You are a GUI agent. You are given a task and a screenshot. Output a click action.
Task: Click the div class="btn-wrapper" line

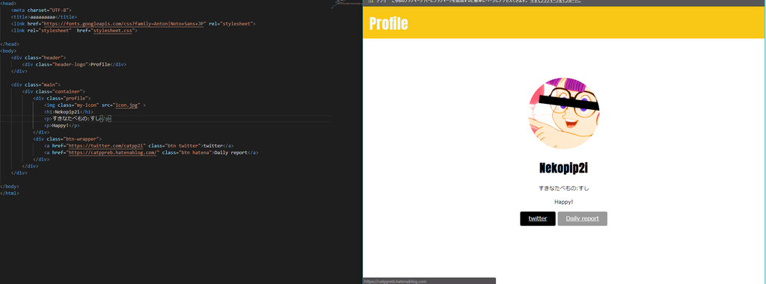coord(67,139)
